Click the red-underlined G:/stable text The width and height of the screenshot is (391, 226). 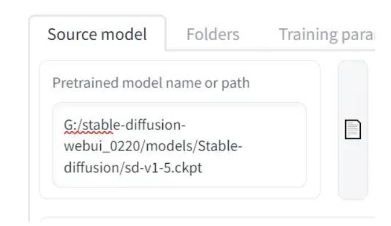[88, 125]
